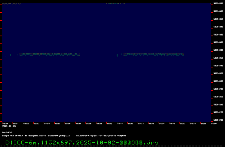Click the (2025-10-02) date text
The image size is (225, 147).
tap(9, 126)
